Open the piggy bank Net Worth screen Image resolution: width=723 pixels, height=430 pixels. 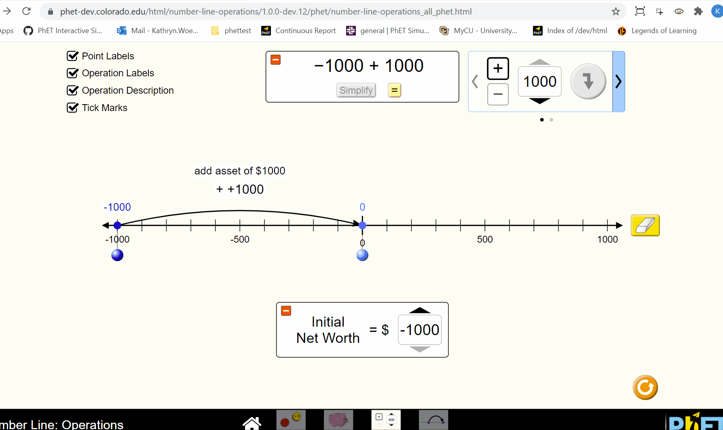click(x=338, y=420)
